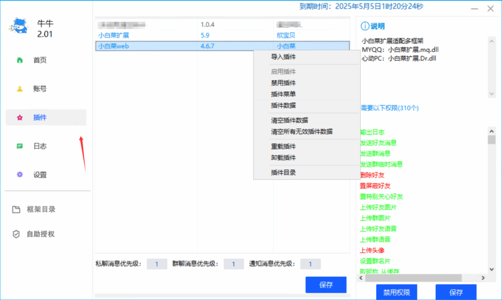
Task: Select the 小白菜web plugin row
Action: click(223, 46)
